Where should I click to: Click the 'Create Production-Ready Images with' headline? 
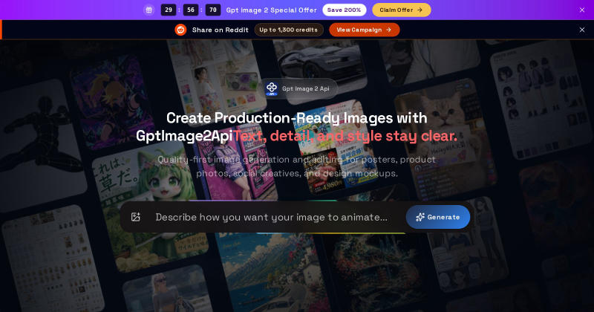[296, 118]
